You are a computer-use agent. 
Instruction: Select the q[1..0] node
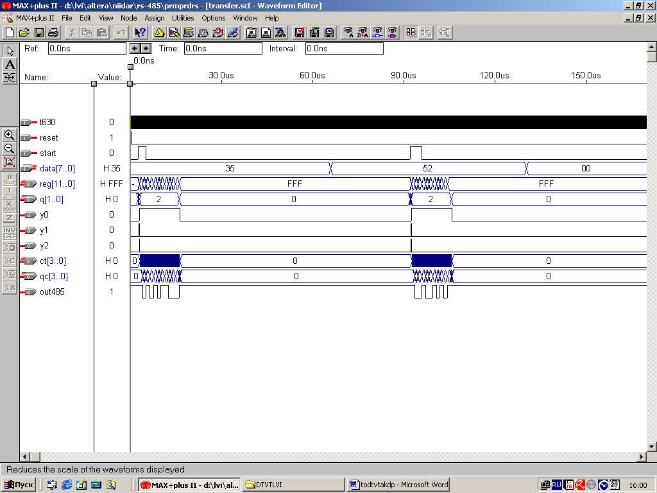tap(51, 199)
